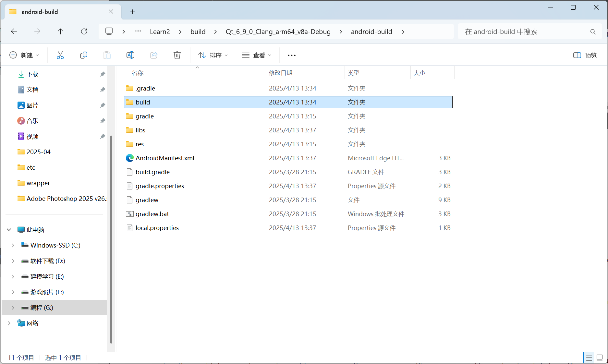Open 视频 in quick access
Viewport: 608px width, 364px height.
coord(32,137)
